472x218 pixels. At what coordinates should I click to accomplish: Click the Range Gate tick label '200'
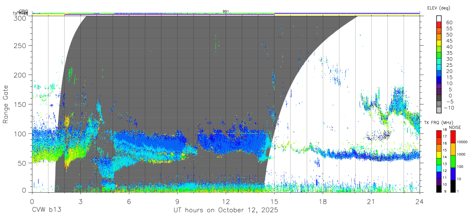pos(20,75)
